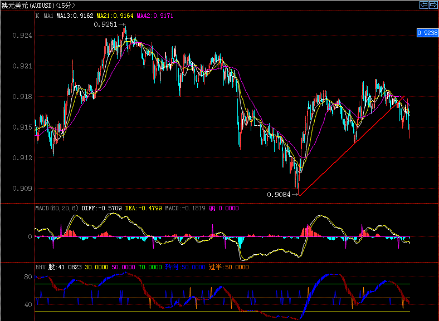Click the magenta 50.0000 level label
Image resolution: width=439 pixels, height=321 pixels.
(123, 267)
